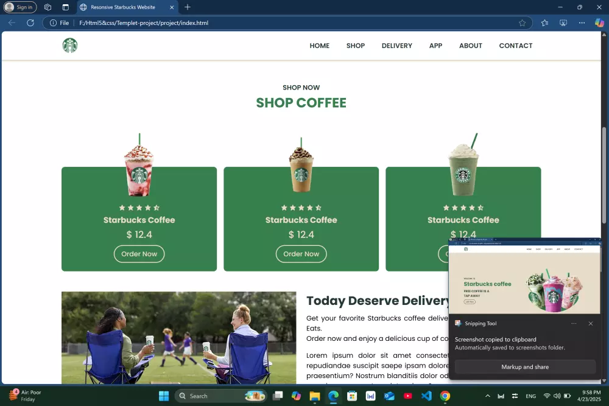This screenshot has width=609, height=406.
Task: Open Outlook from the taskbar
Action: coord(389,396)
